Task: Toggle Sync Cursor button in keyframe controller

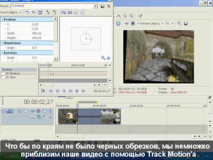Action: pyautogui.click(x=43, y=91)
